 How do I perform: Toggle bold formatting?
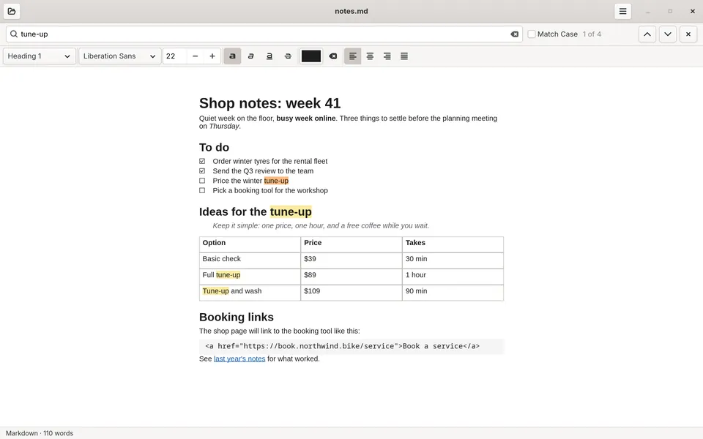click(232, 56)
